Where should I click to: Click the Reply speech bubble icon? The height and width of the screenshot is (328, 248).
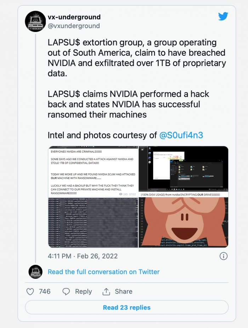pyautogui.click(x=66, y=291)
